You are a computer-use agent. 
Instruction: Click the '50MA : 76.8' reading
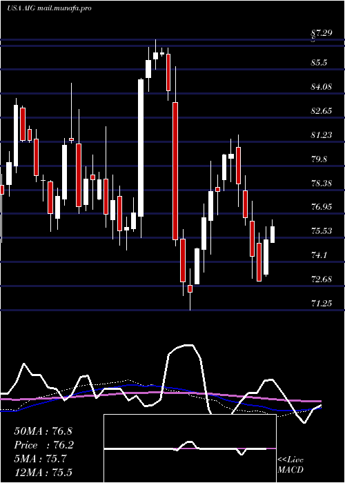pos(43,431)
